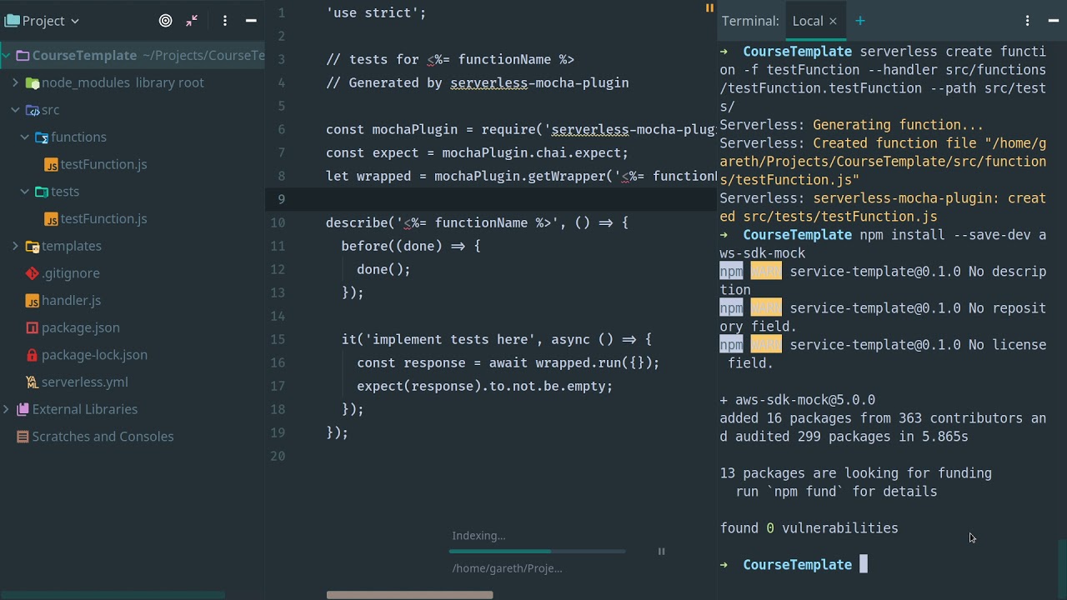
Task: Collapse the tests folder
Action: tap(25, 192)
